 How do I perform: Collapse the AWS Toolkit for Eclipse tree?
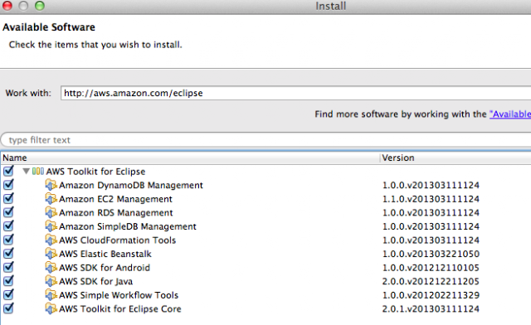(26, 172)
